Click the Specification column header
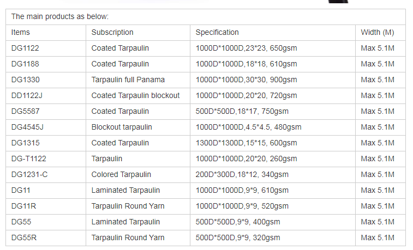The width and height of the screenshot is (413, 250). click(217, 32)
